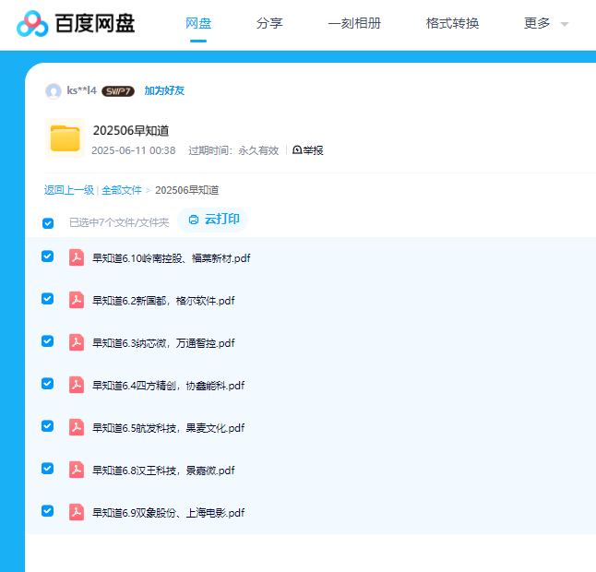Toggle the select-all files checkbox
Image resolution: width=596 pixels, height=572 pixels.
point(48,222)
